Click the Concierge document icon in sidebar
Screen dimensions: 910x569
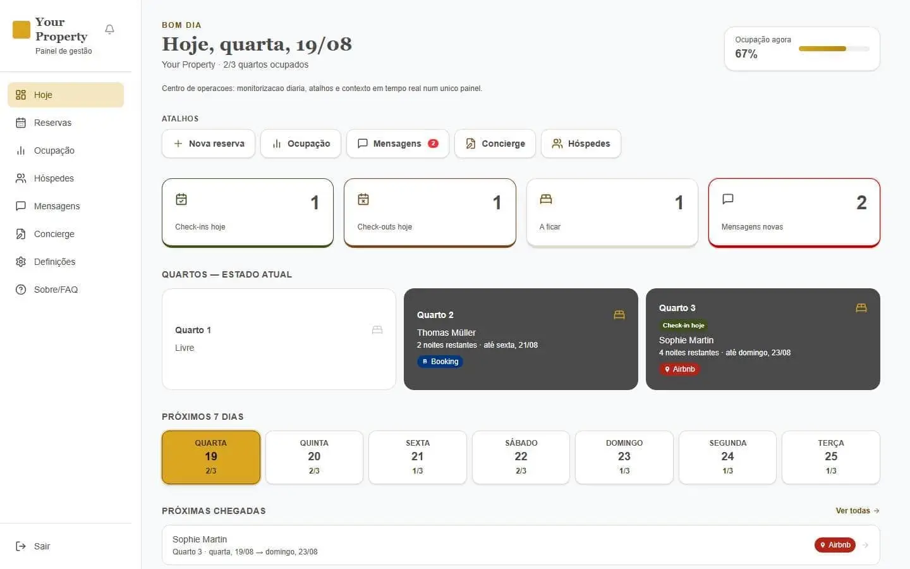21,234
